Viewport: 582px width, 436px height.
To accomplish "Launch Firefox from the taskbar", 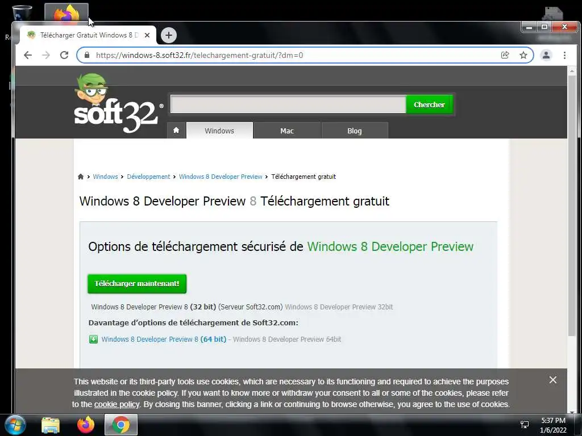I will pos(86,425).
